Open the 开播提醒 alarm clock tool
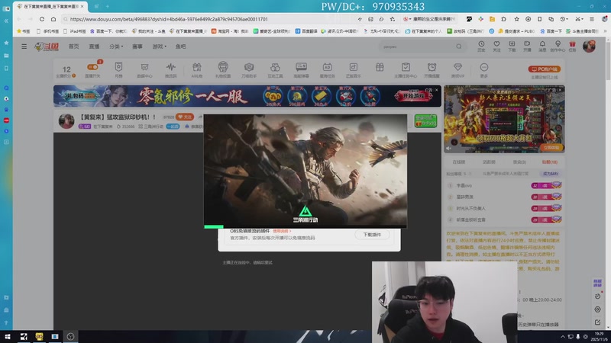This screenshot has height=343, width=611. (432, 70)
